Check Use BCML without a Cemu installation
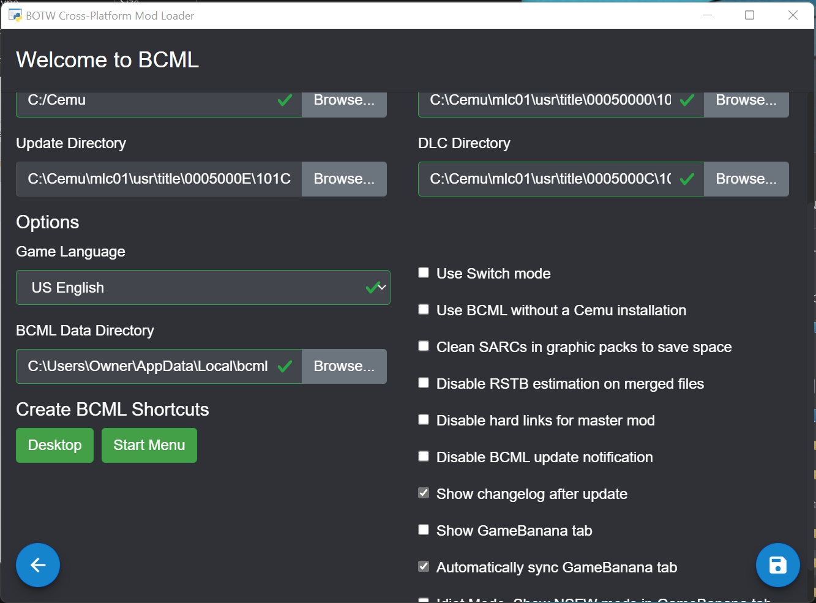Image resolution: width=816 pixels, height=603 pixels. [424, 309]
